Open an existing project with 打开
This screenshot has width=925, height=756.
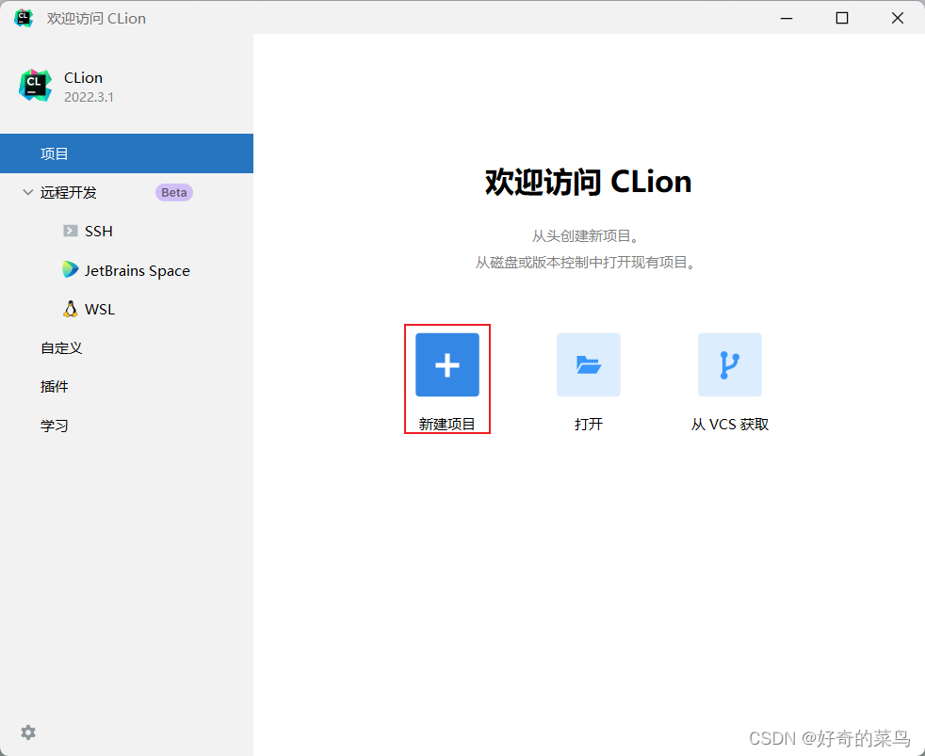[588, 424]
